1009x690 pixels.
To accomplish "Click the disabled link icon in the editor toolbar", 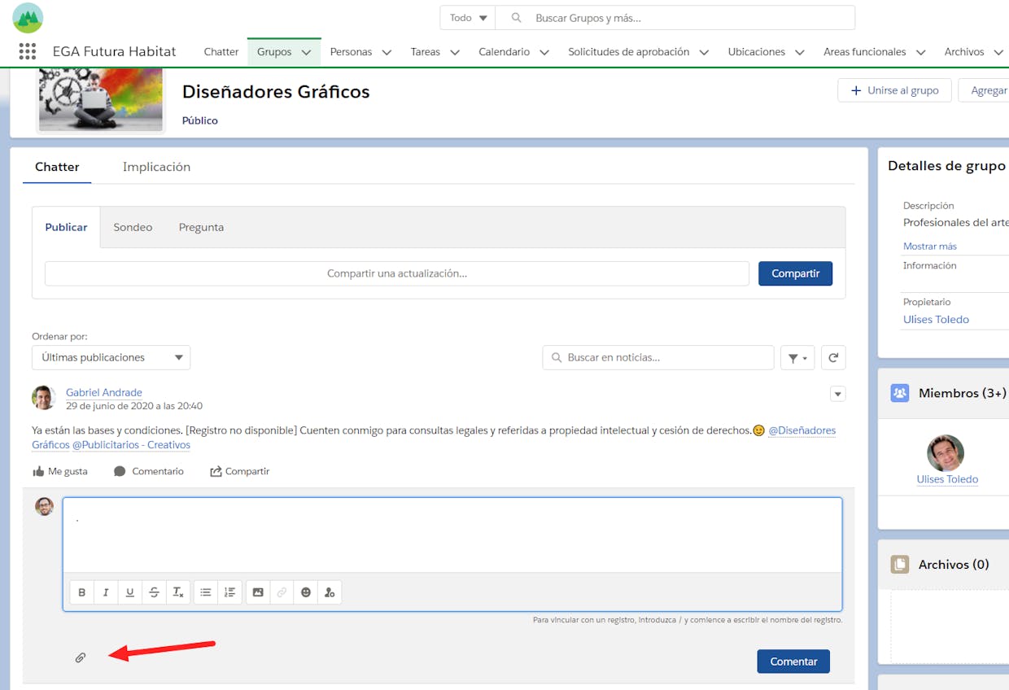I will pos(282,592).
